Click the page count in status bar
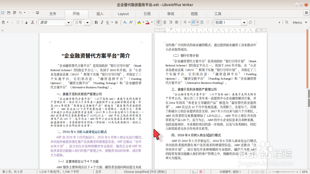 12,172
